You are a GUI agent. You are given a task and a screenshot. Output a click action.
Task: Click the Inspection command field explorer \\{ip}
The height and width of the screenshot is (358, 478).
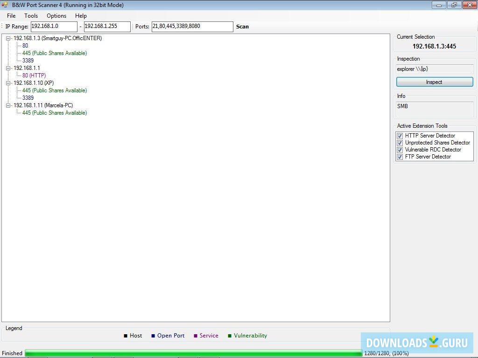435,69
